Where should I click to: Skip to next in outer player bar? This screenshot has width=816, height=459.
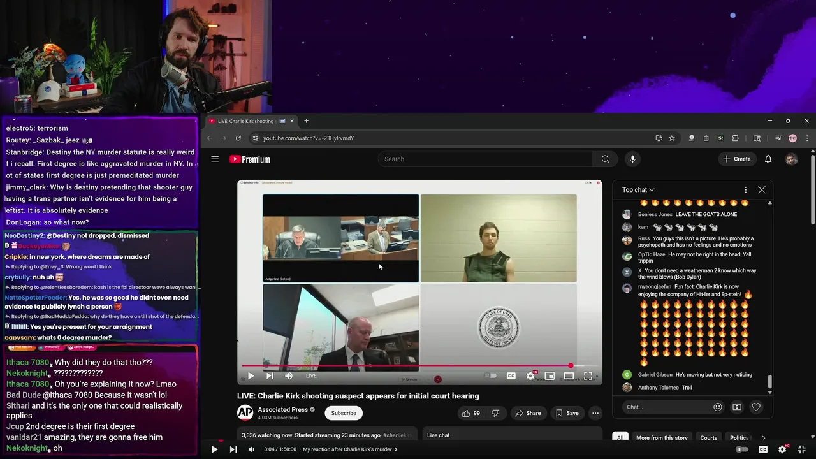pos(233,449)
